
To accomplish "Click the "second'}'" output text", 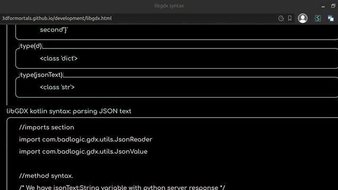I will click(54, 30).
